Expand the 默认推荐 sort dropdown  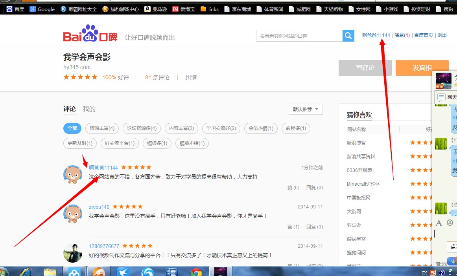pyautogui.click(x=306, y=109)
